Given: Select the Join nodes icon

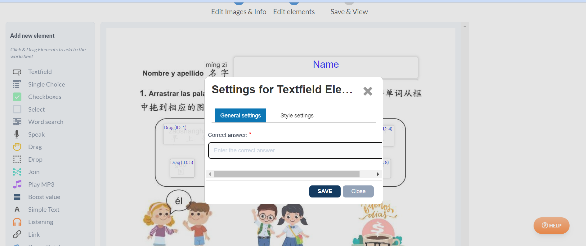Looking at the screenshot, I should [17, 172].
